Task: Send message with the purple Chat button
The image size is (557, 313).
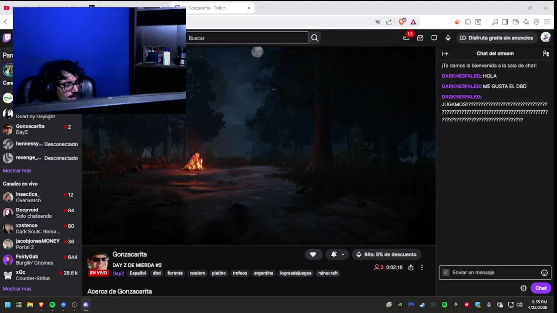Action: pos(541,288)
